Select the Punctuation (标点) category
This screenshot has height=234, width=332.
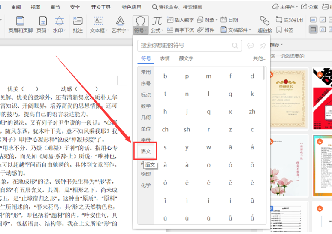pyautogui.click(x=146, y=95)
